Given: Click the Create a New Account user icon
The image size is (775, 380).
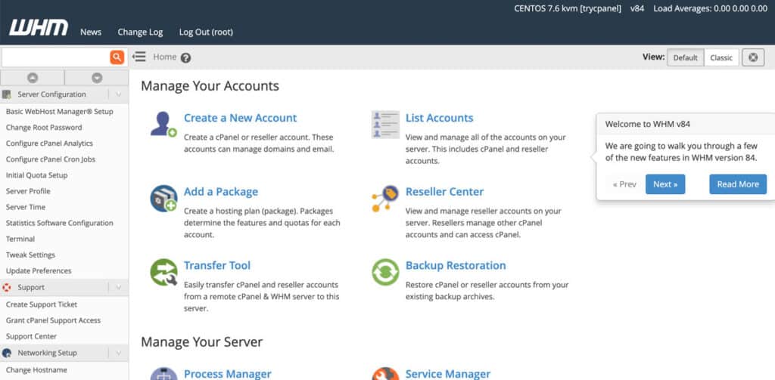Looking at the screenshot, I should point(163,125).
